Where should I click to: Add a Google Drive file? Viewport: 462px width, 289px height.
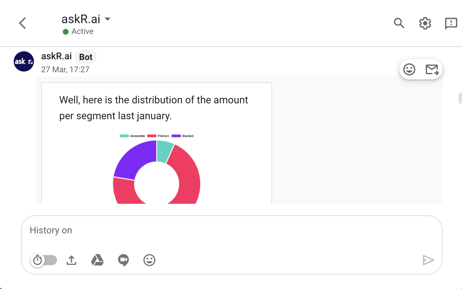click(97, 260)
